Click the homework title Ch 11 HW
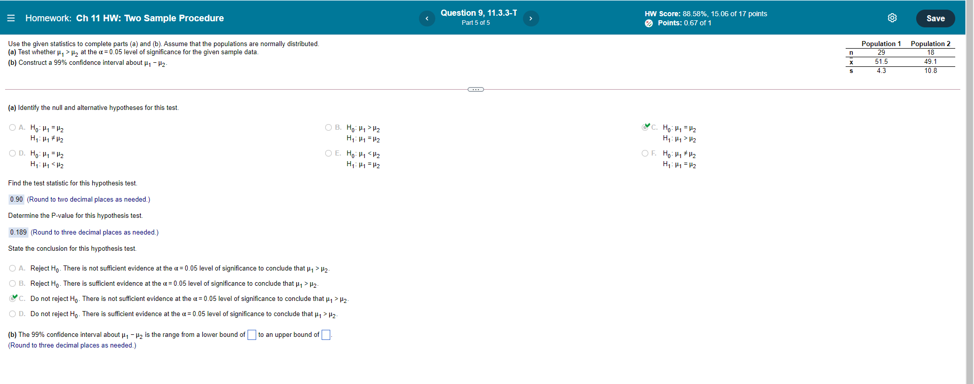Viewport: 974px width, 384px height. [x=150, y=18]
